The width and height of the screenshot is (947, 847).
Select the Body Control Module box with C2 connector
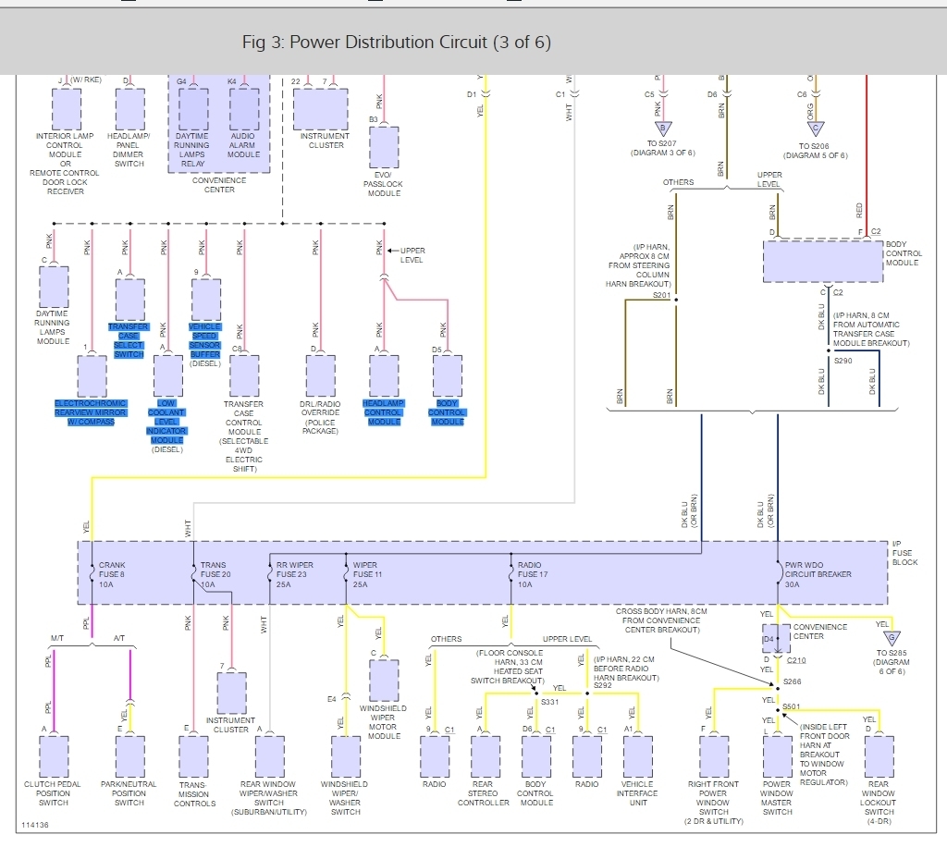pyautogui.click(x=822, y=262)
